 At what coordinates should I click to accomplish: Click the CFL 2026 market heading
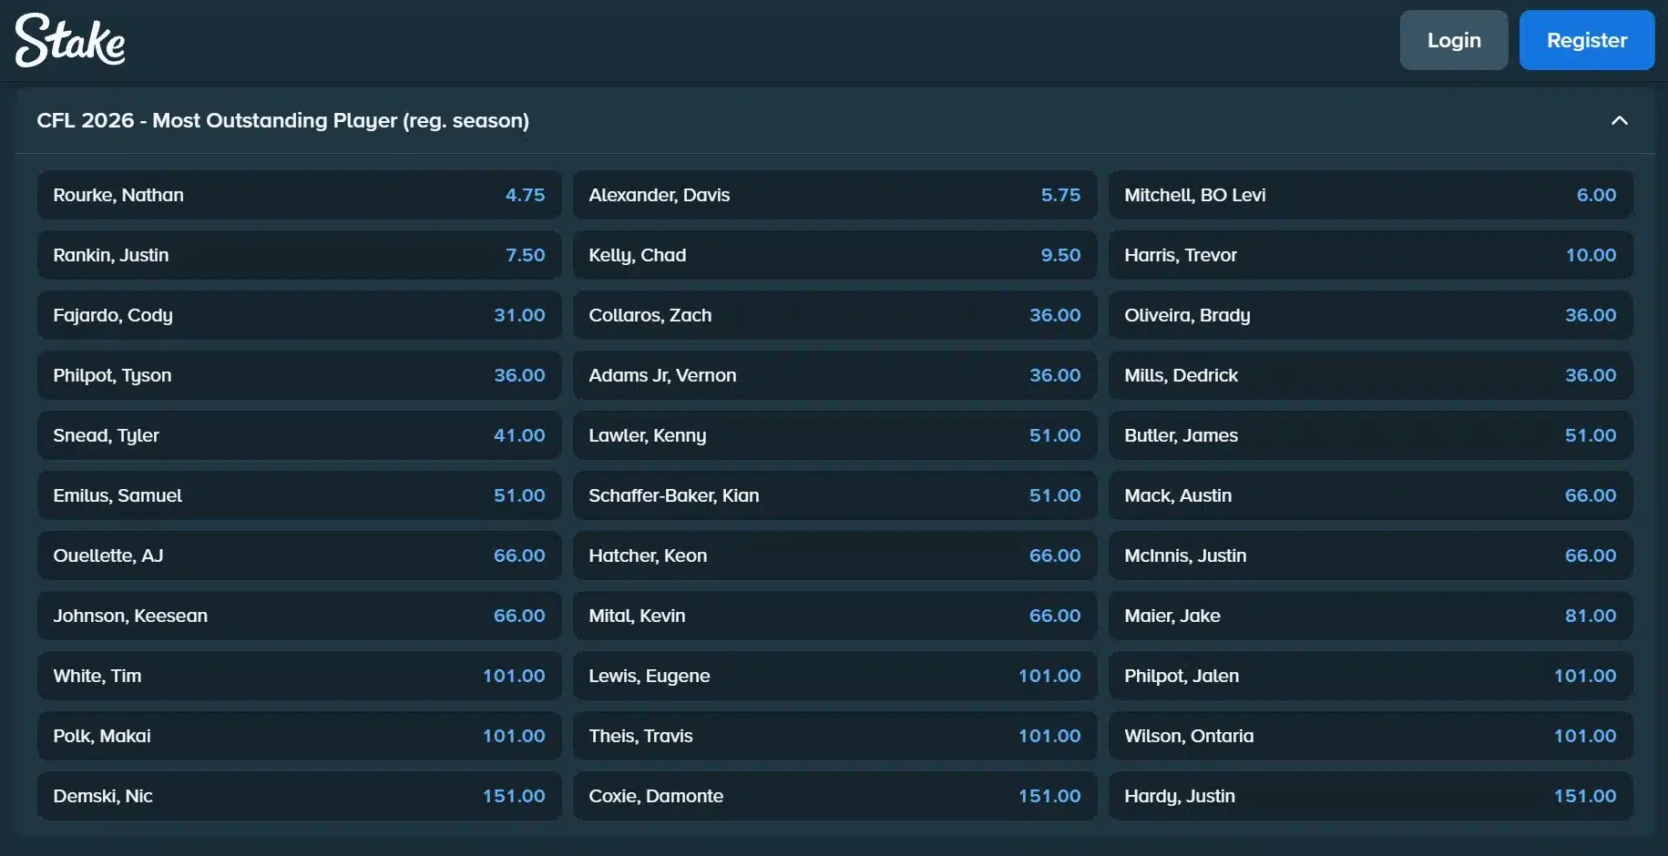[282, 120]
